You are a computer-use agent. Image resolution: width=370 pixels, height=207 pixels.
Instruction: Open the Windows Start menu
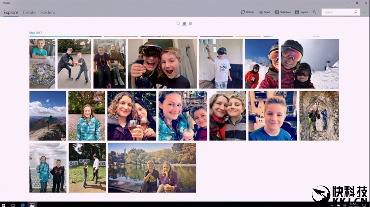(4, 205)
